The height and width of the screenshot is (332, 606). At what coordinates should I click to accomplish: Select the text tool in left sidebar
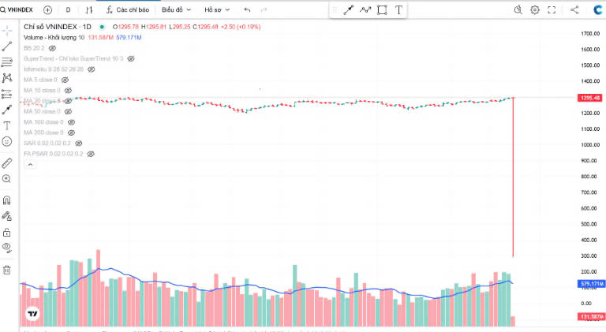click(6, 126)
